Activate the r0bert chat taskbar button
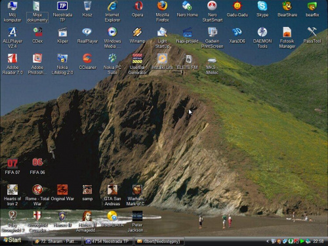The width and height of the screenshot is (328, 246). tap(159, 241)
